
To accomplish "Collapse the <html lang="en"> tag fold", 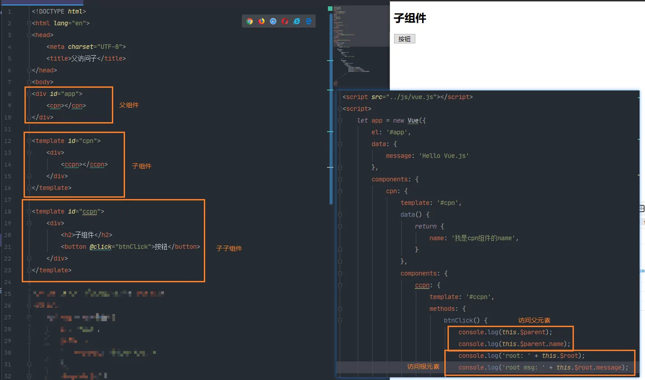I will pyautogui.click(x=29, y=23).
